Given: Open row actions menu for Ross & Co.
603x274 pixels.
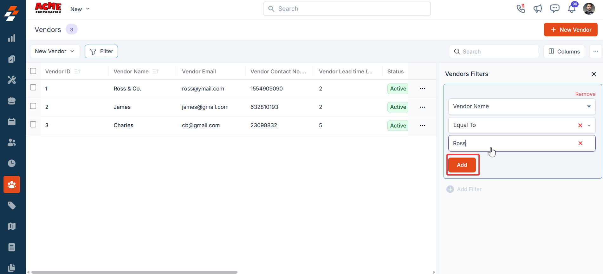Looking at the screenshot, I should click(423, 89).
